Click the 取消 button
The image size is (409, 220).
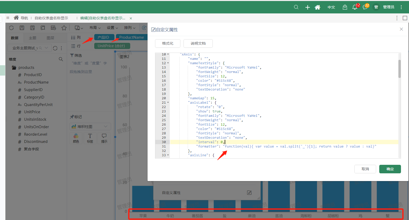(x=365, y=169)
